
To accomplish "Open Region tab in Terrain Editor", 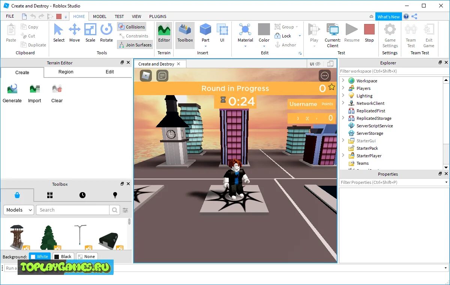I will [x=66, y=72].
